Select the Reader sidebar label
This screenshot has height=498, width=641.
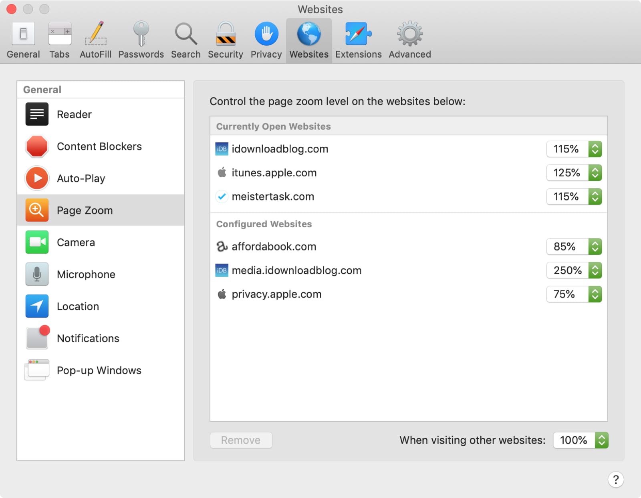[74, 114]
